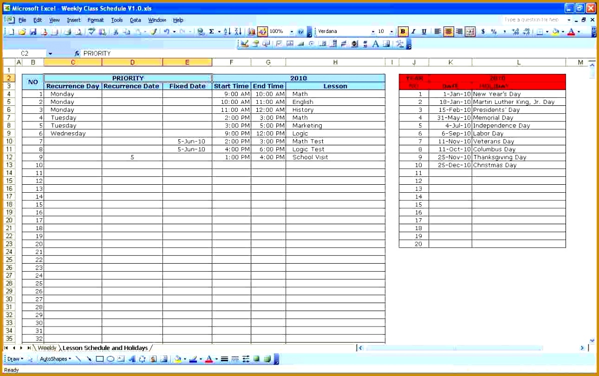Viewport: 599px width, 376px height.
Task: Insert a Text Box from Drawing toolbar
Action: [x=121, y=359]
